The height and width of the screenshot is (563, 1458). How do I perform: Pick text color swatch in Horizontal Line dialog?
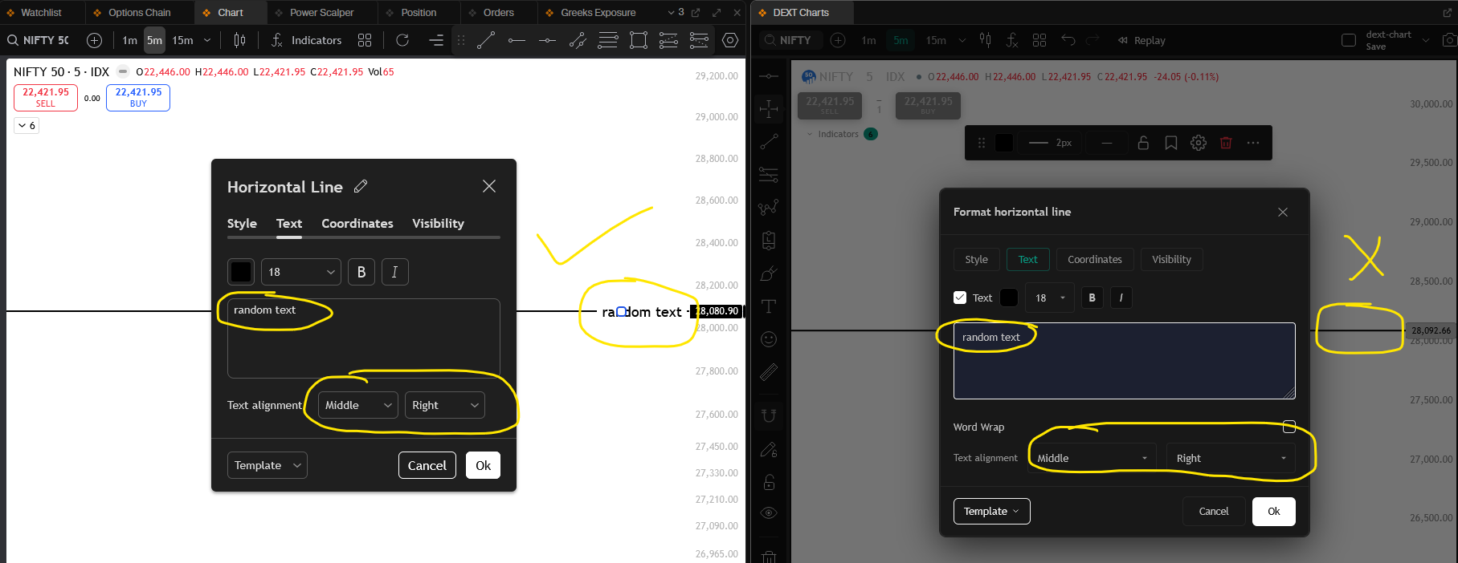241,272
